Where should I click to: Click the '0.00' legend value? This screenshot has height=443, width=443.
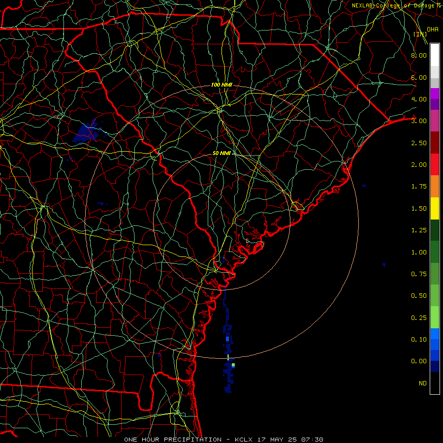419,361
